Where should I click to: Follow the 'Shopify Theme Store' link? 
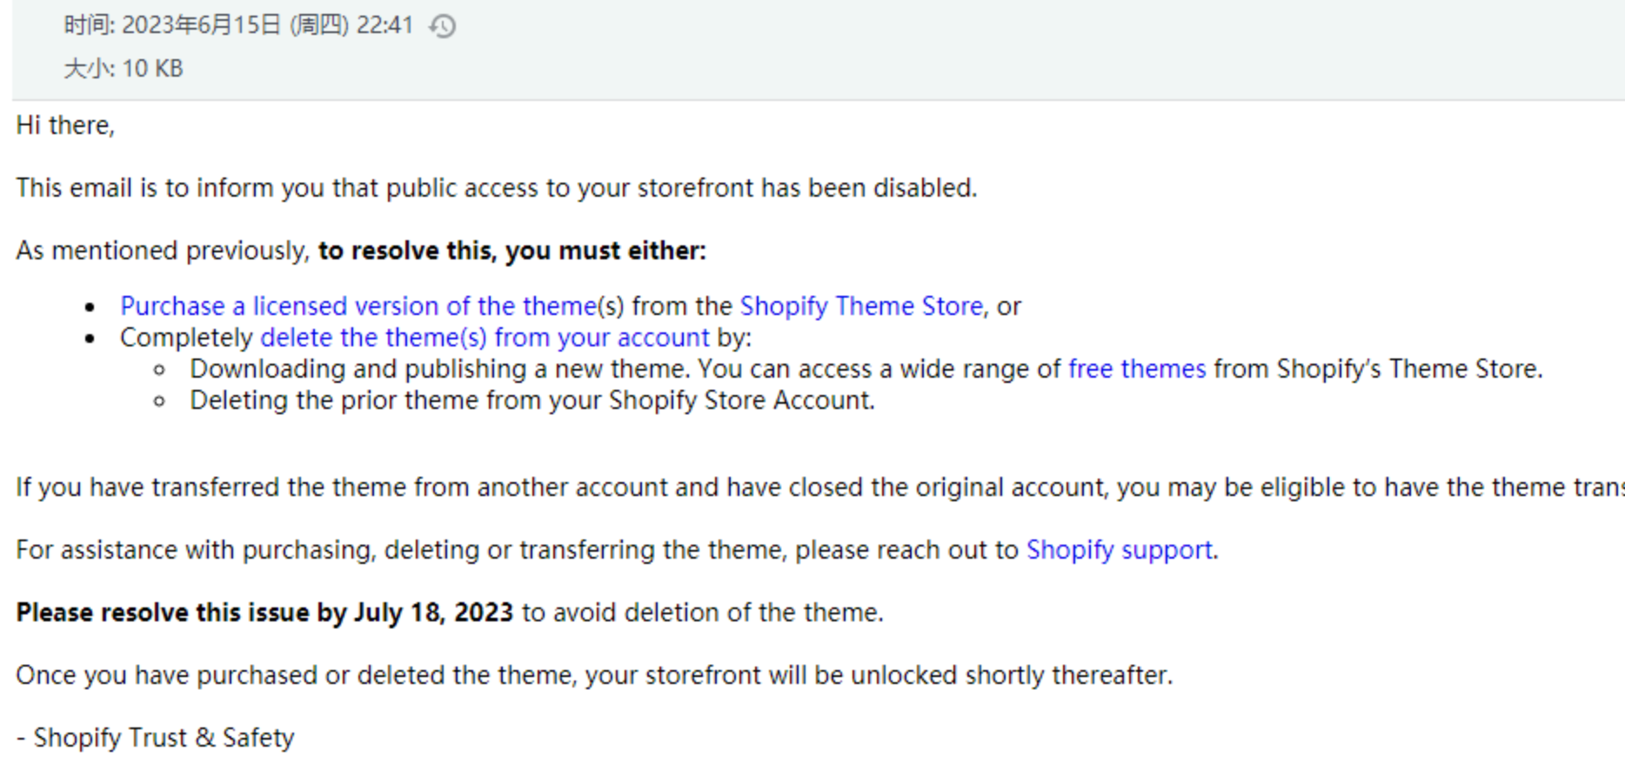coord(861,306)
